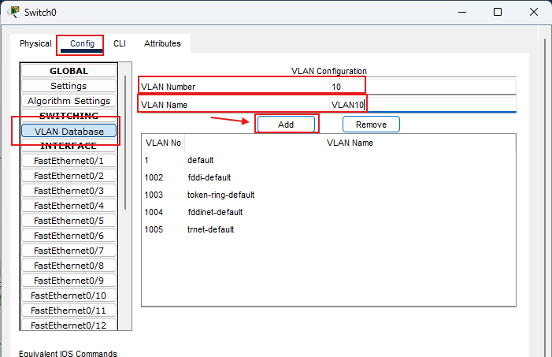
Task: Select VLAN 1 default row
Action: [328, 160]
